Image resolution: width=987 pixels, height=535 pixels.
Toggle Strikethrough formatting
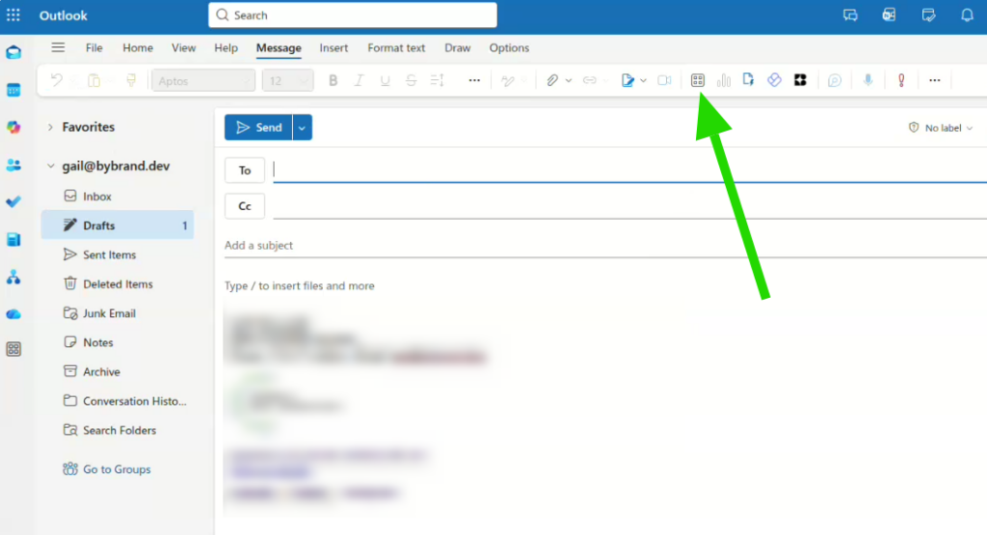pyautogui.click(x=411, y=81)
